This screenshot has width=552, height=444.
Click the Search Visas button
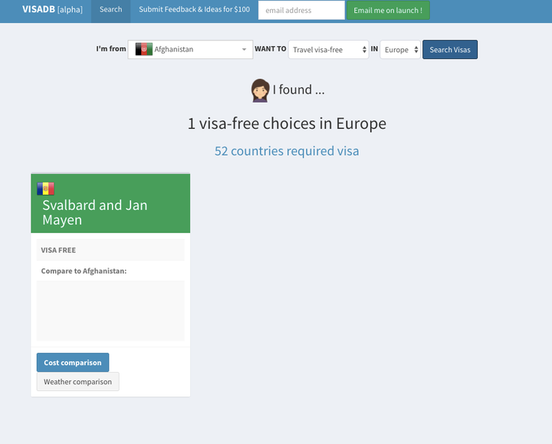[x=450, y=50]
